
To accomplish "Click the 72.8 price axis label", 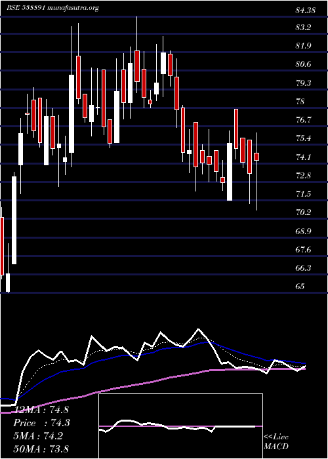I will pos(304,175).
